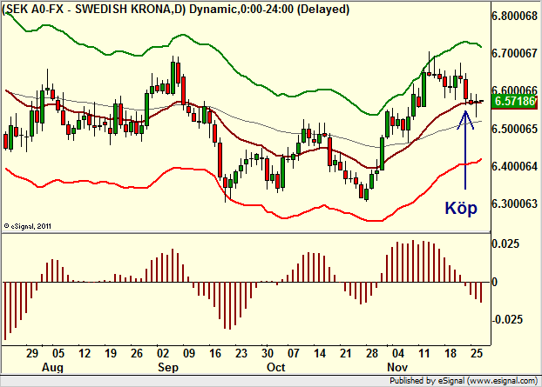The height and width of the screenshot is (387, 542).
Task: Click the Sep month label on time axis
Action: tap(168, 367)
